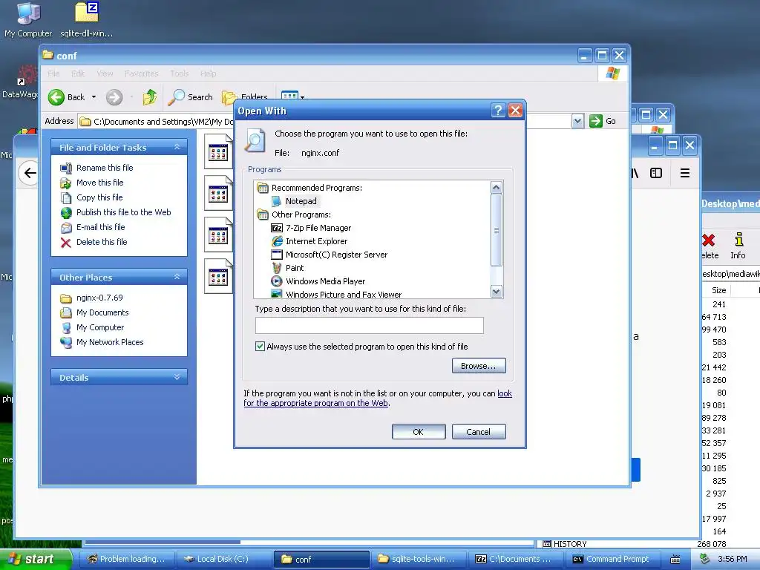Collapse the File and Folder Tasks panel
The image size is (760, 570).
click(x=177, y=147)
